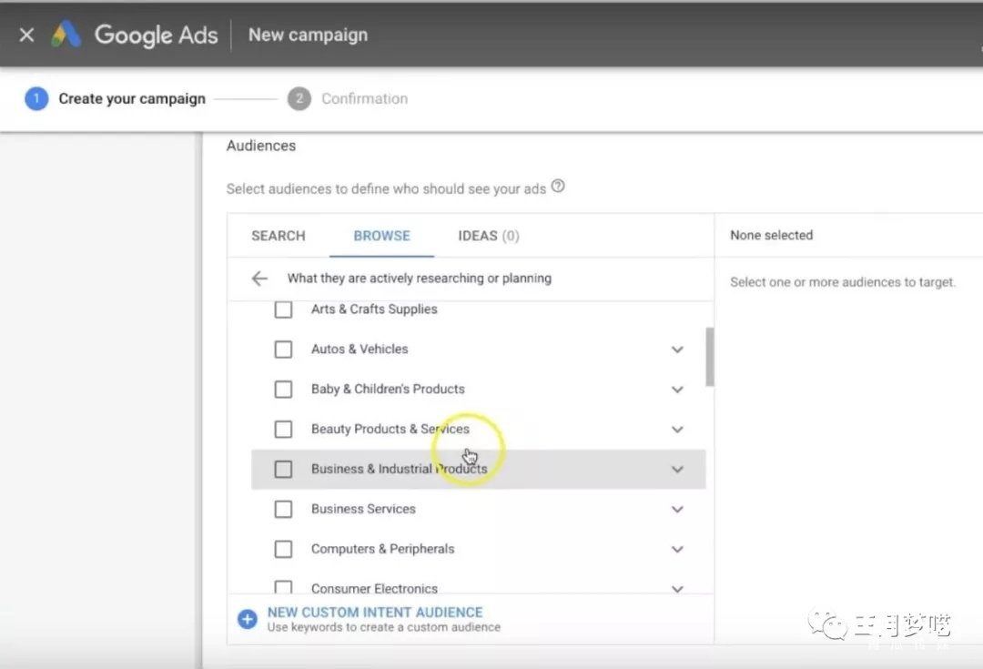Check the Arts & Crafts Supplies checkbox

(283, 309)
